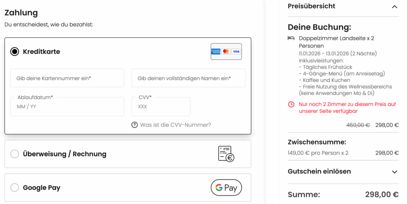Collapse the Preisübersicht section chevron
Image resolution: width=407 pixels, height=204 pixels.
(x=394, y=7)
